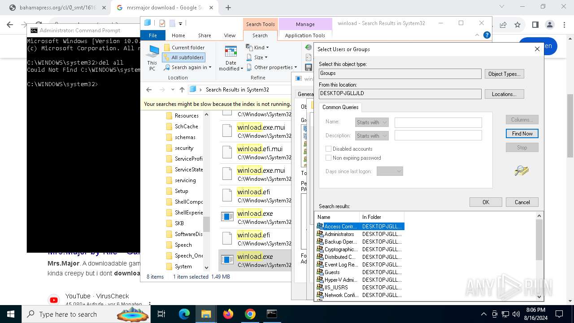Click the Task View taskbar icon
The image size is (574, 323).
[161, 314]
